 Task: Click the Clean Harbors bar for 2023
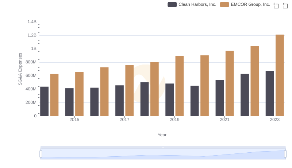(x=270, y=94)
